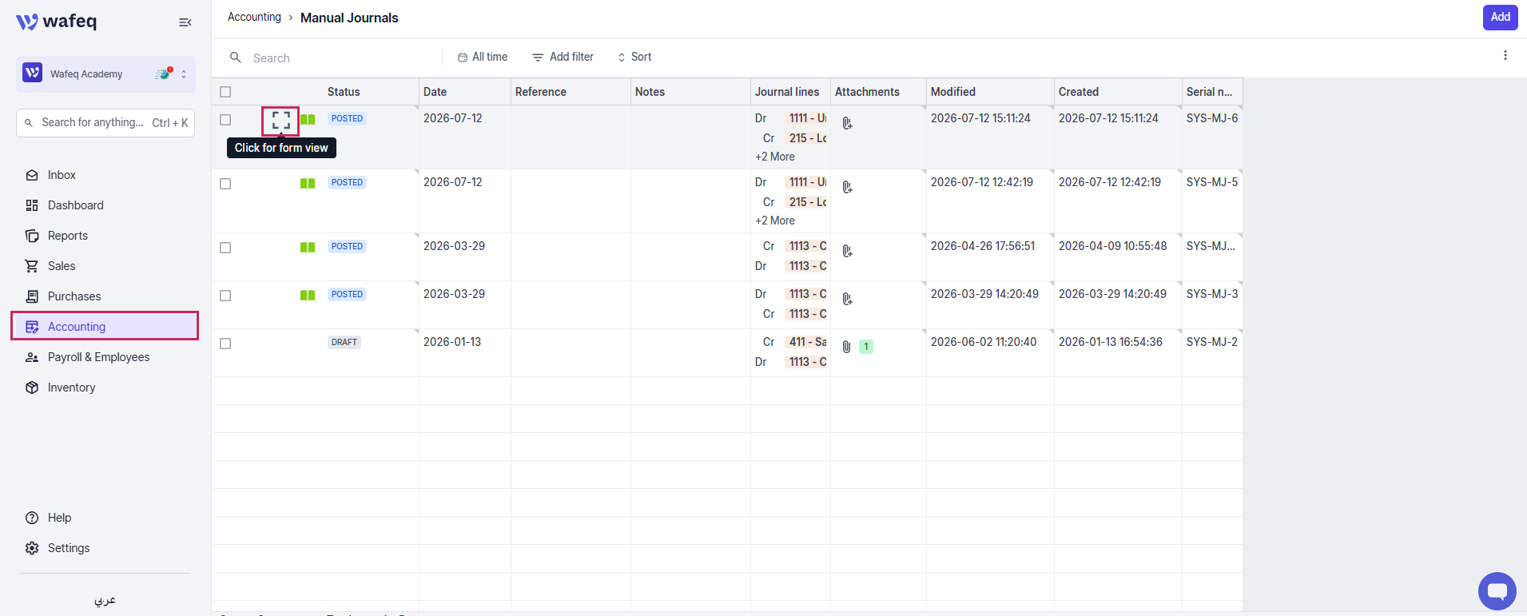Select checkbox for row created 2026-04-09

[225, 248]
